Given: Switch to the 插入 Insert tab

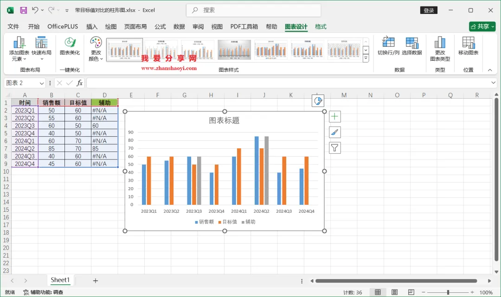Looking at the screenshot, I should [92, 26].
